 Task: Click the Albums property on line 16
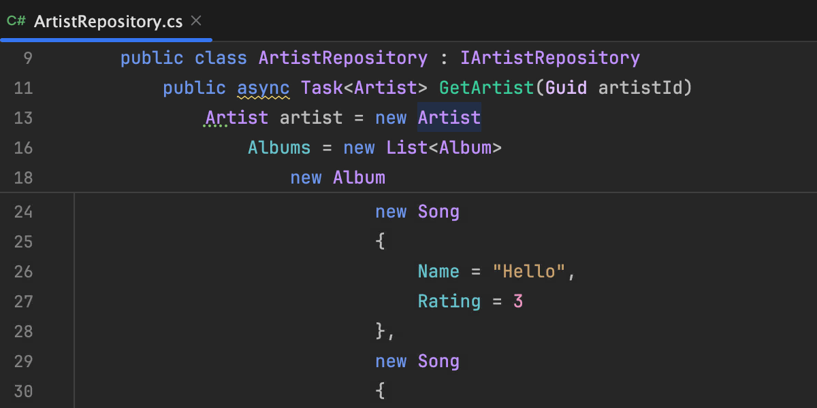pos(279,148)
